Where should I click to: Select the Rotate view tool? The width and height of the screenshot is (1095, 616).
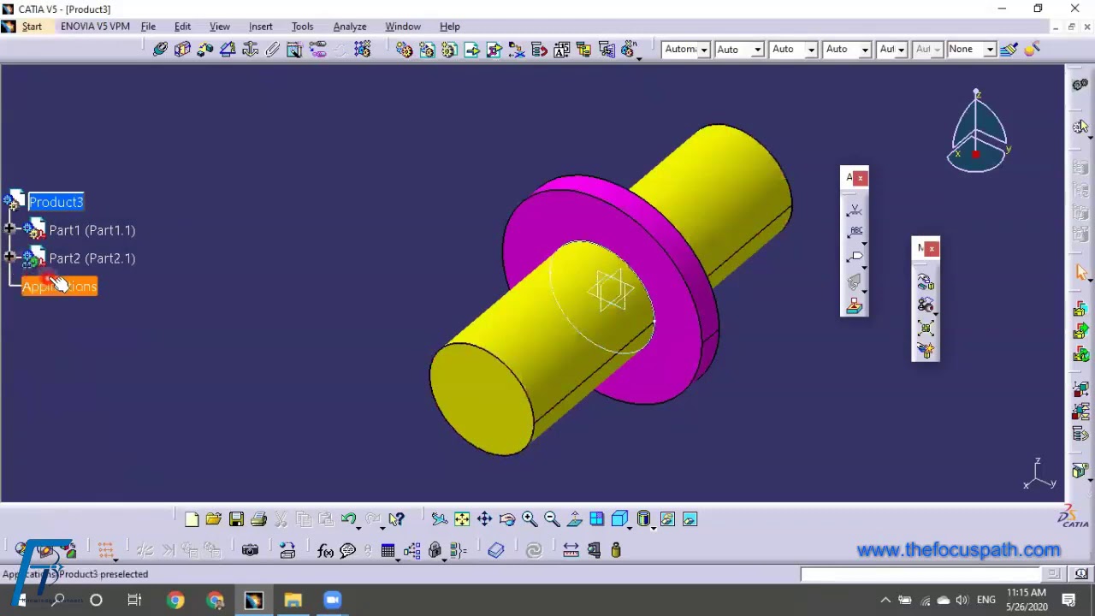coord(506,519)
